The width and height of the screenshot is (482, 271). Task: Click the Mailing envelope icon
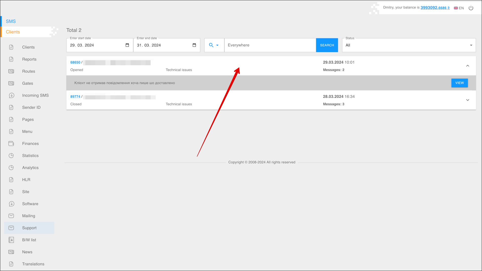[11, 216]
